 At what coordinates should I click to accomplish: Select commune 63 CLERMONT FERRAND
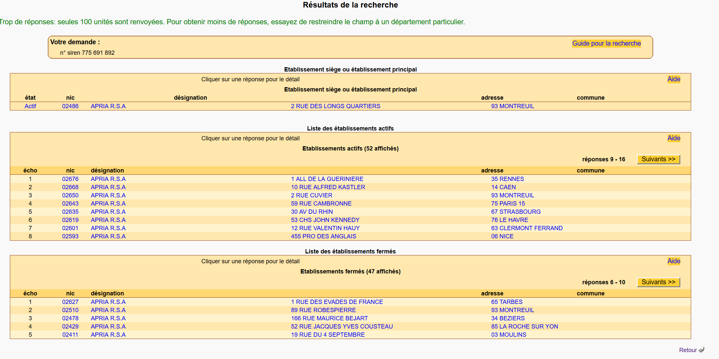[x=527, y=228]
